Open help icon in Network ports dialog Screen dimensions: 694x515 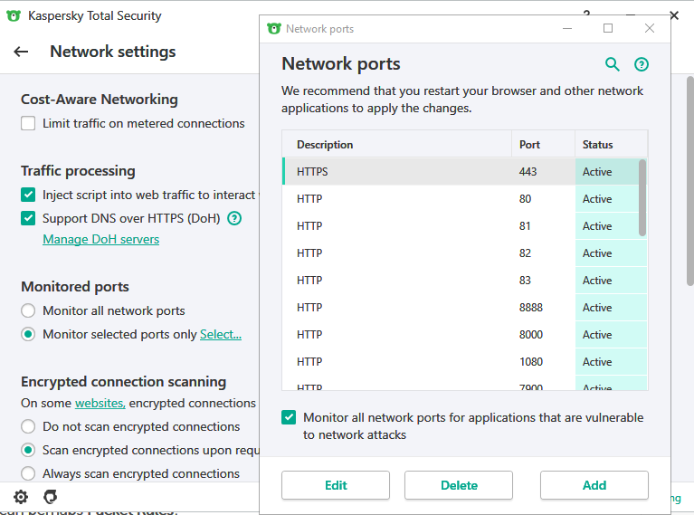(642, 64)
